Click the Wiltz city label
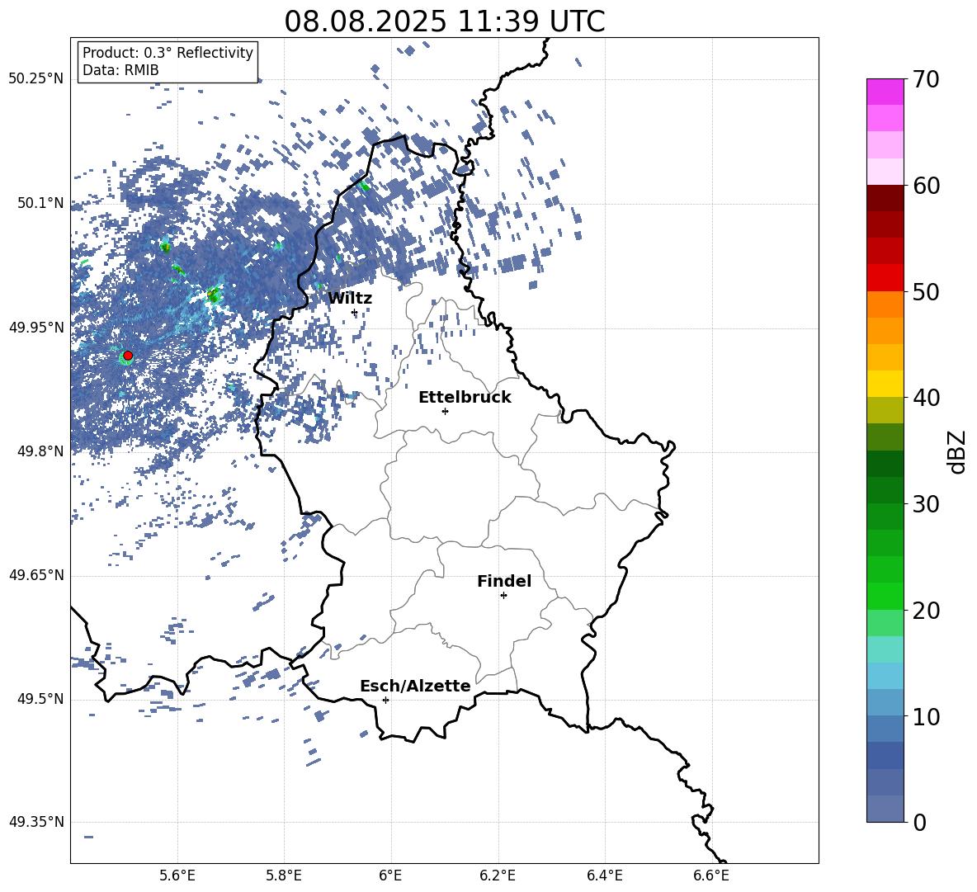This screenshot has width=977, height=892. click(x=350, y=299)
